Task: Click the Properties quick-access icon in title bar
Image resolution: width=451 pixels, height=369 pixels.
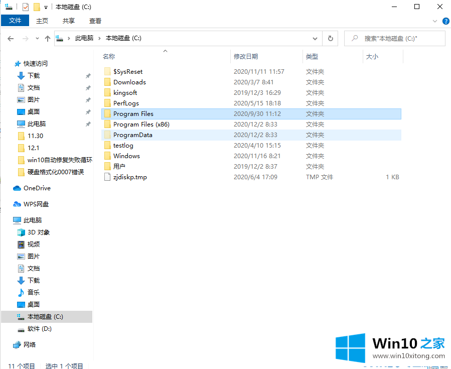Action: point(26,7)
